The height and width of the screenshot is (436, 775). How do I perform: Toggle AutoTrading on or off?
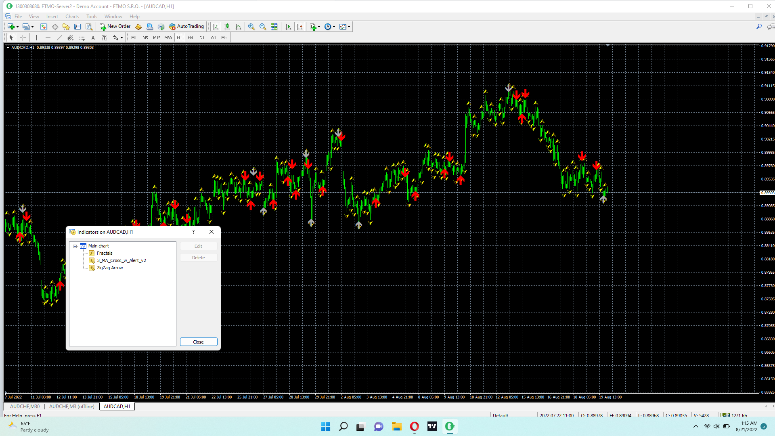coord(186,27)
